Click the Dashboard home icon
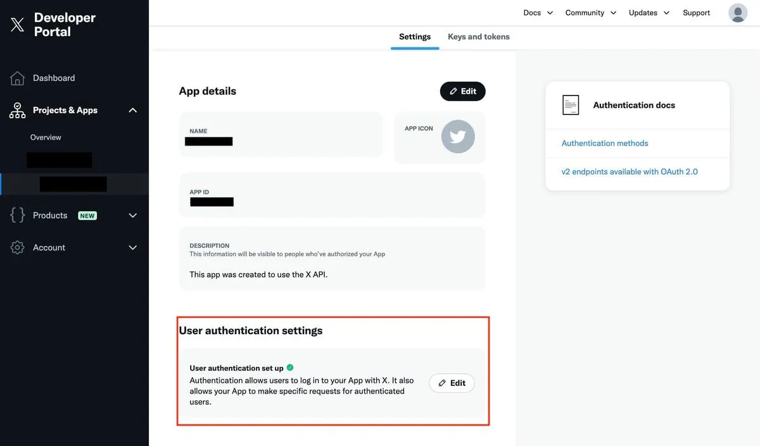This screenshot has height=446, width=760. click(x=17, y=78)
